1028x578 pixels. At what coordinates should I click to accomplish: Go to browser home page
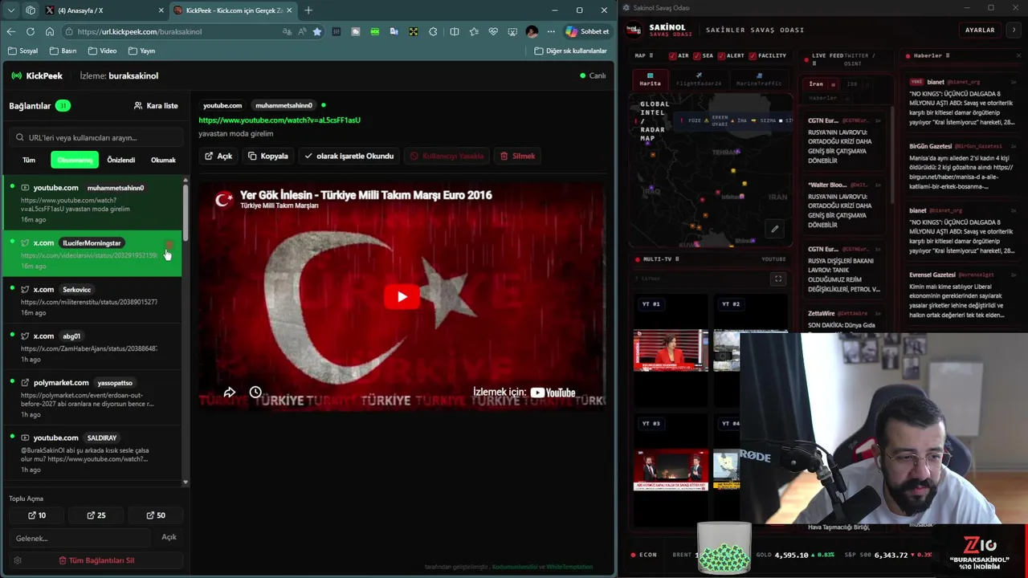(x=50, y=31)
